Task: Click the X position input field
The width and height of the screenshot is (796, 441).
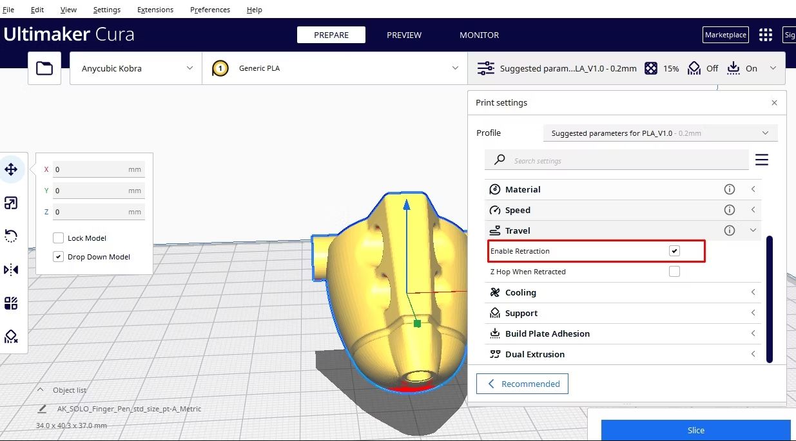Action: [x=99, y=169]
